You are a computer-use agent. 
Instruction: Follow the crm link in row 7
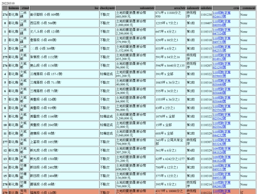[x=222, y=100]
